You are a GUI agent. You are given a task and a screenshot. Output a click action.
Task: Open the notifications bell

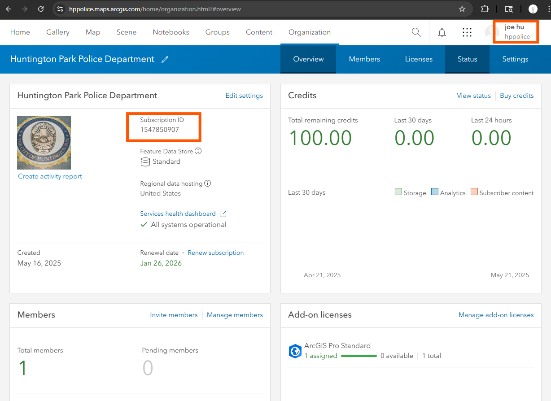click(x=442, y=32)
